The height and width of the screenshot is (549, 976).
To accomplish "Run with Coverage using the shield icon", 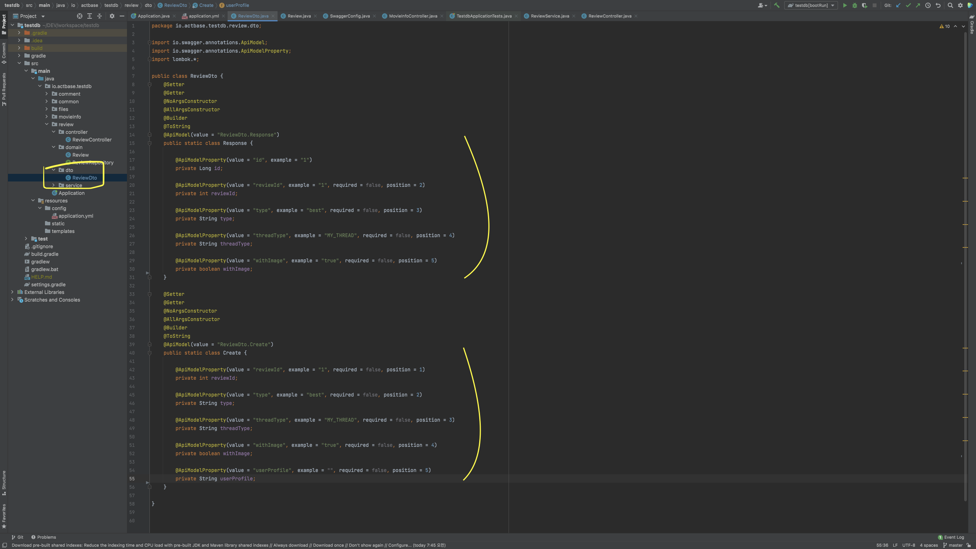I will pyautogui.click(x=864, y=5).
